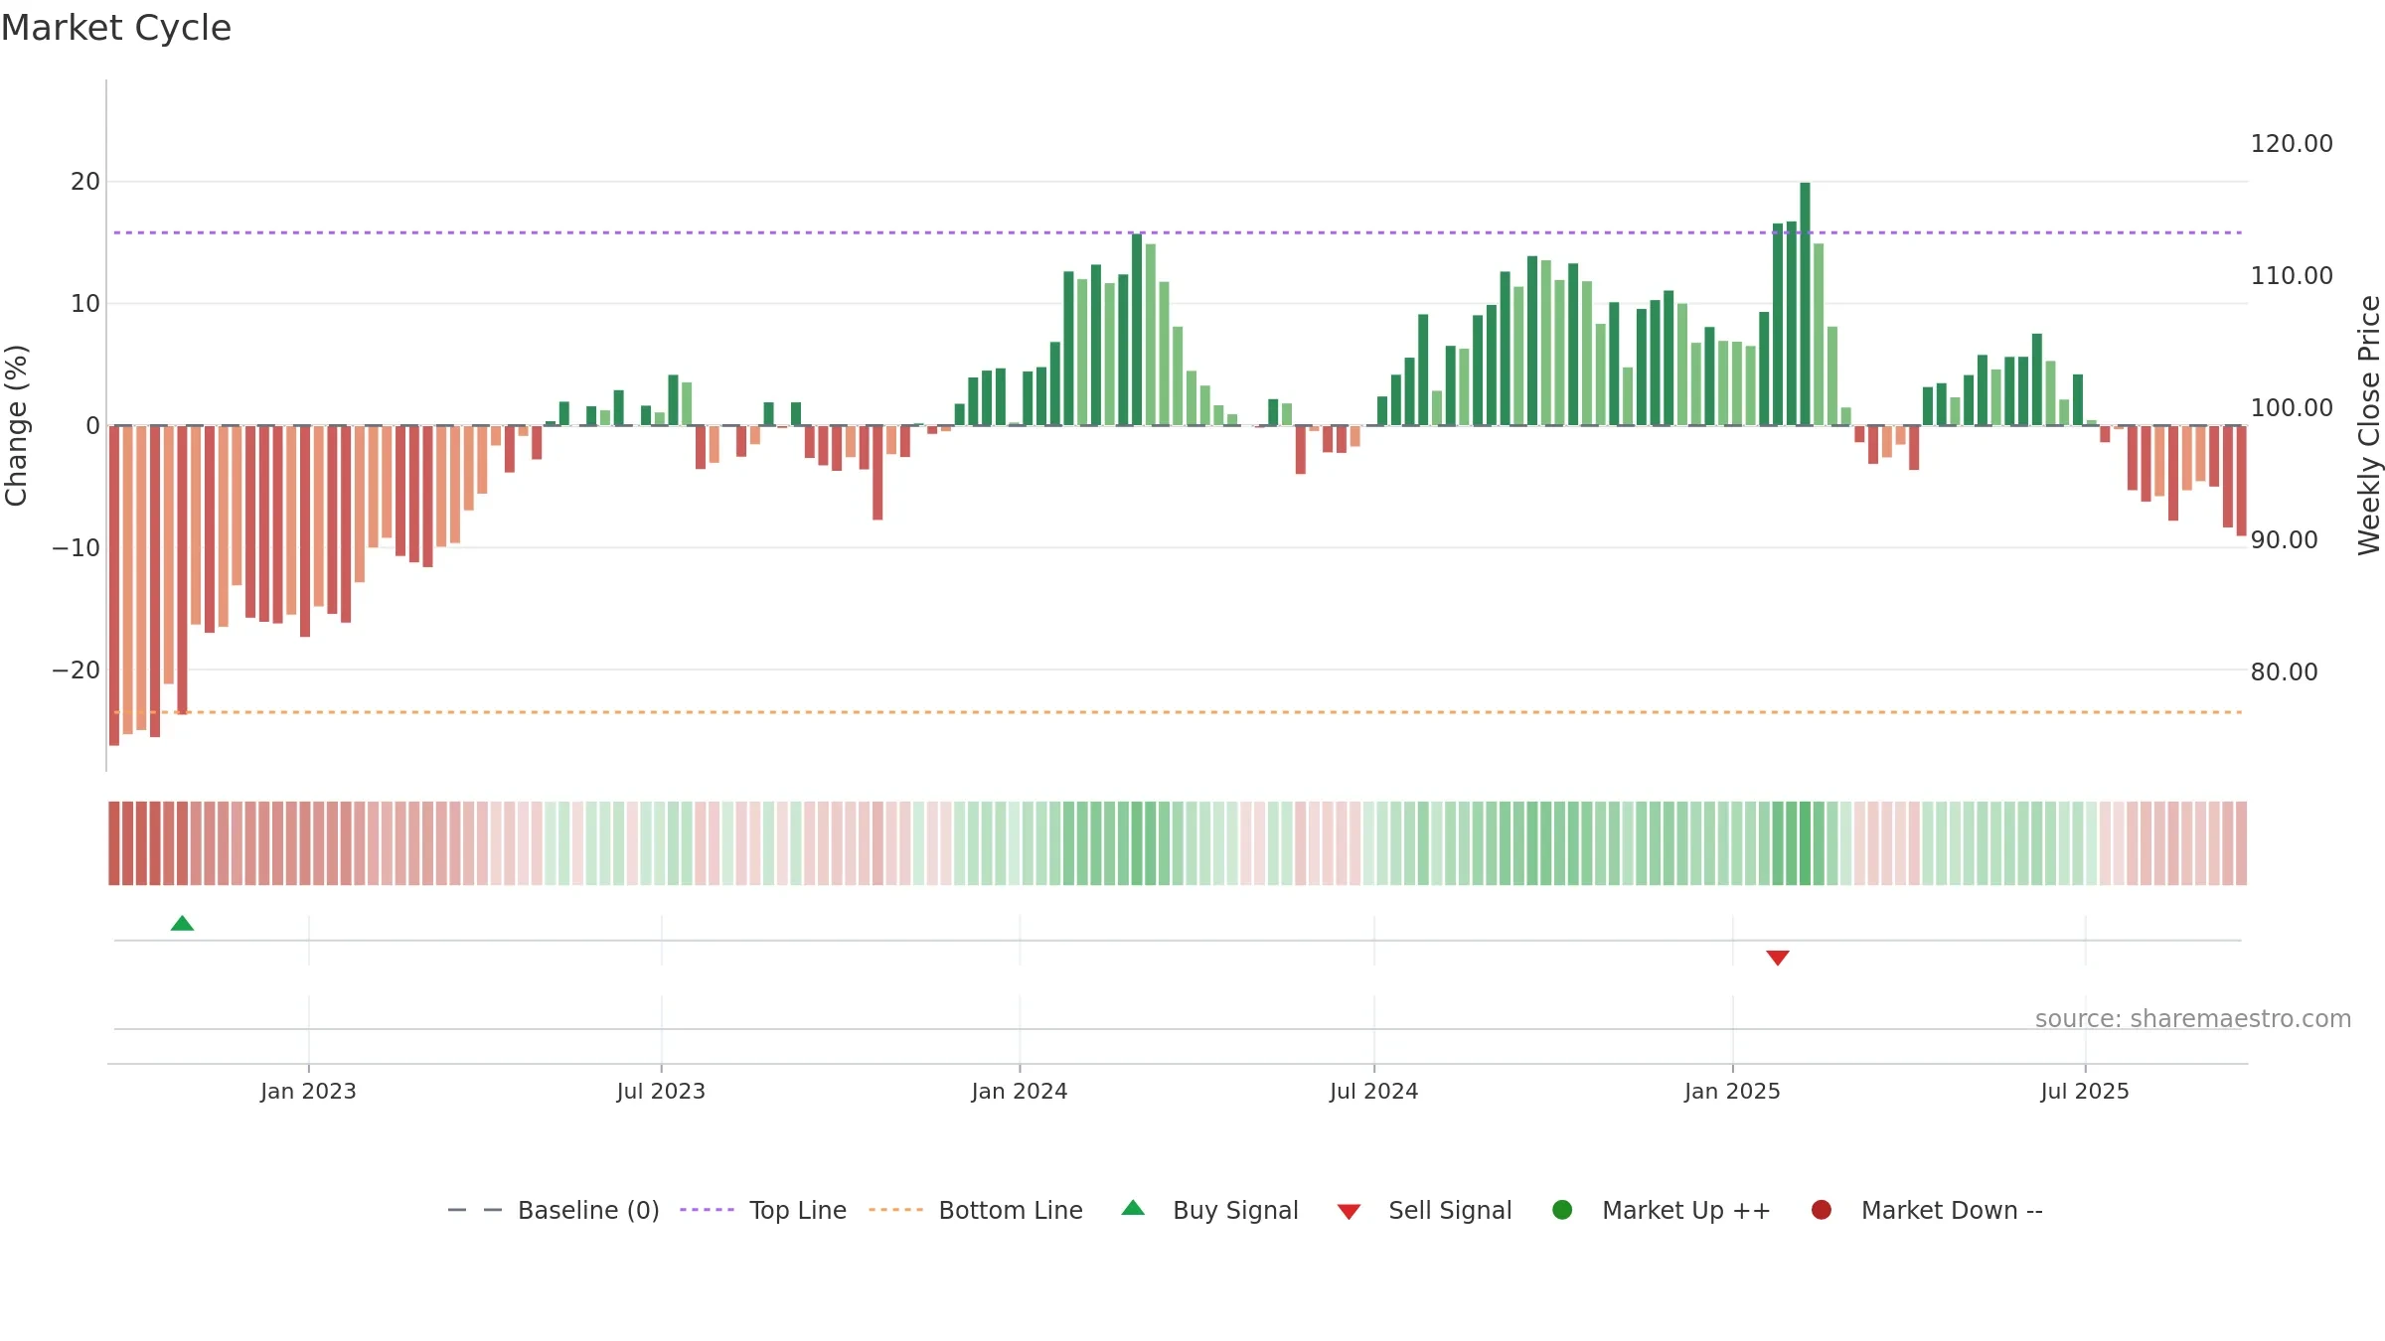Toggle the Baseline (0) legend entry
Screen dimensions: 2385x1341
click(554, 1210)
